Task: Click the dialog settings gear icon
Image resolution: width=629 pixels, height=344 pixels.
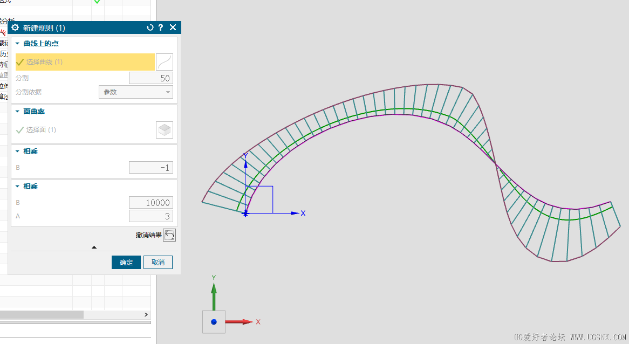Action: [x=15, y=27]
